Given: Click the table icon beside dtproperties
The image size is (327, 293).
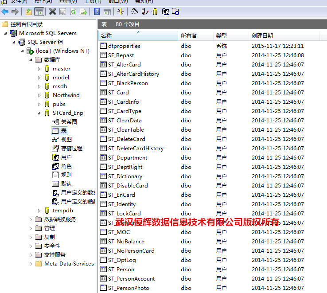Looking at the screenshot, I should [x=103, y=46].
